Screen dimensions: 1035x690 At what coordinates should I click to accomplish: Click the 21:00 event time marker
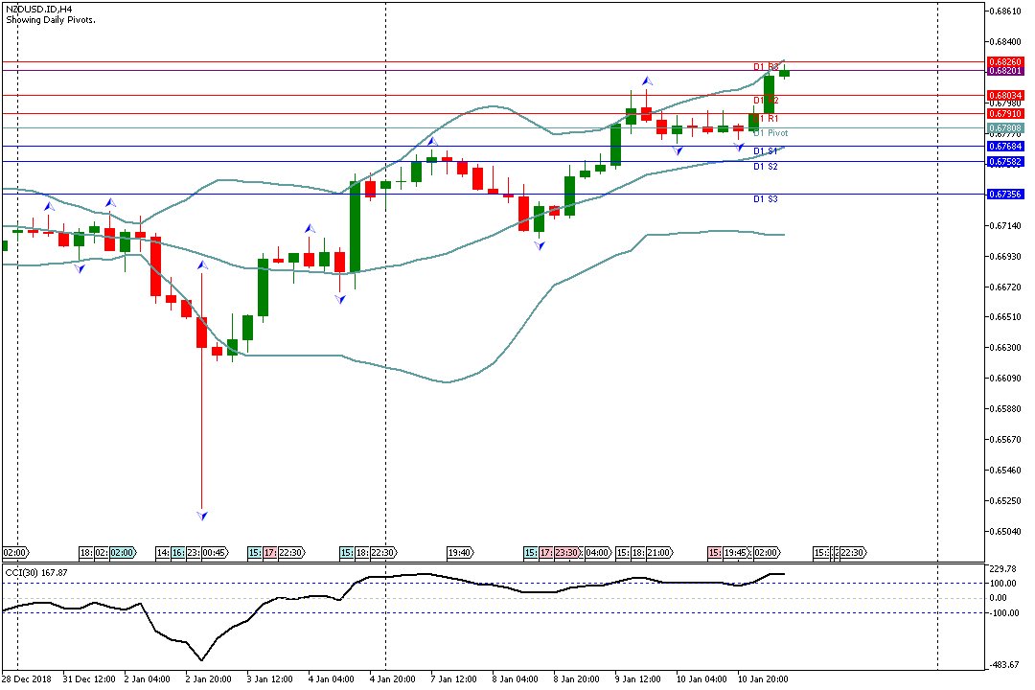pos(658,553)
